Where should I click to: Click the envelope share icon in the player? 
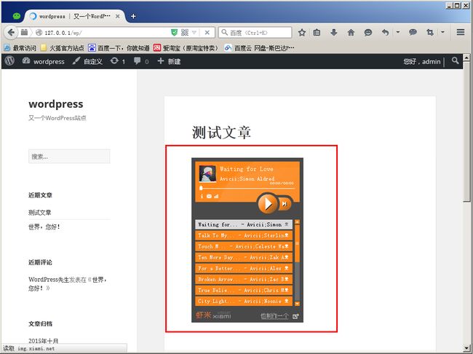209,197
